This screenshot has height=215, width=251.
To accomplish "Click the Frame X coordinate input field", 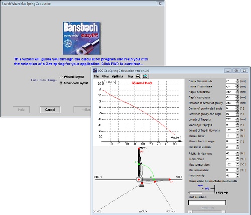I will [x=231, y=81].
